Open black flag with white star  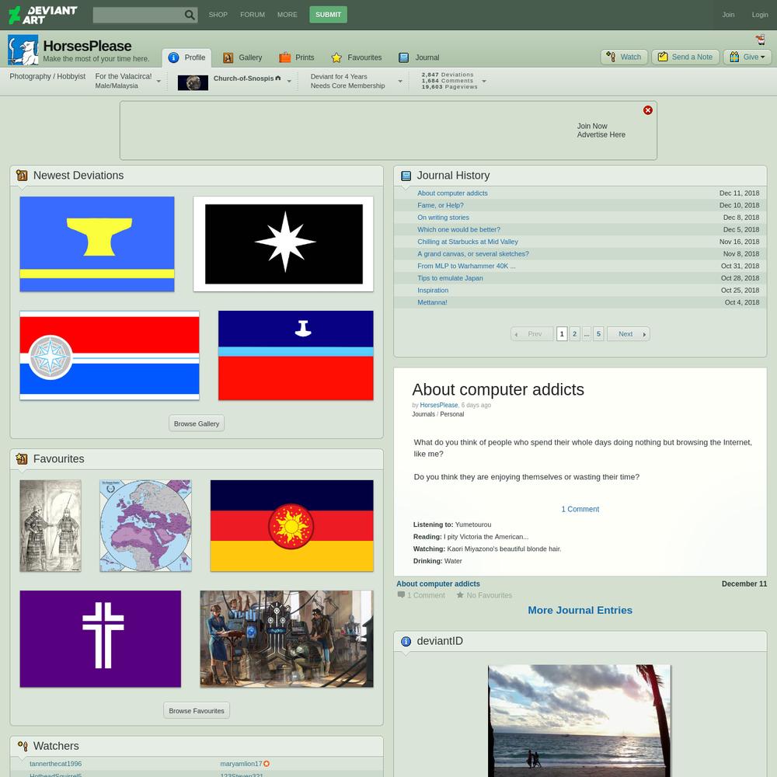click(283, 244)
